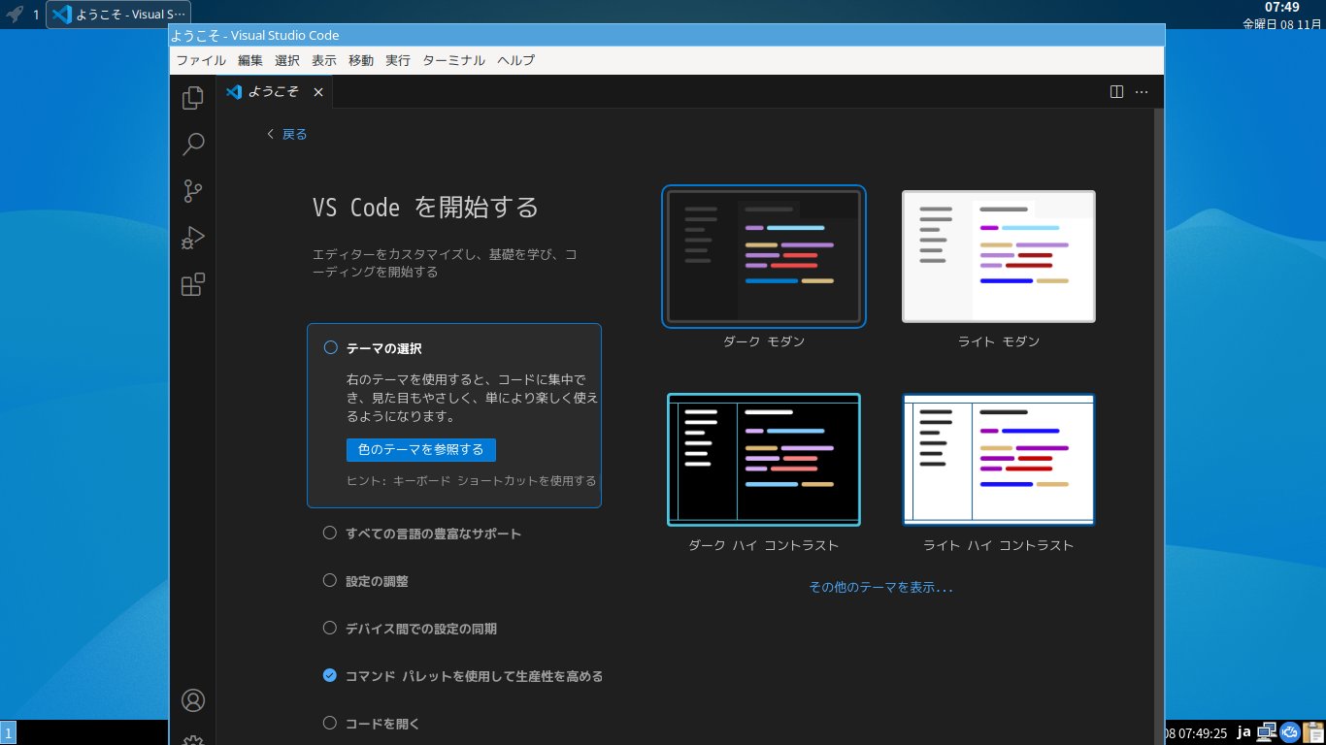Open the ヘルプ menu
1326x745 pixels.
click(x=516, y=60)
